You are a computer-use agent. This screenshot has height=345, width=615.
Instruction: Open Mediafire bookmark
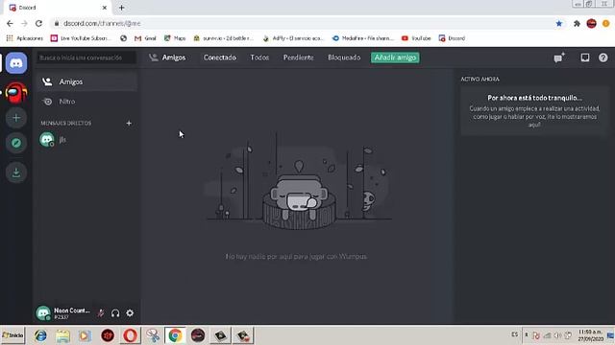tap(363, 38)
